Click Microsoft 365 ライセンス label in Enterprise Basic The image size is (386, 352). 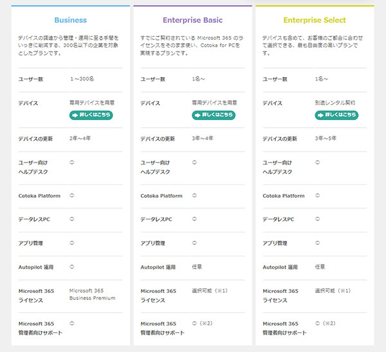(x=158, y=295)
